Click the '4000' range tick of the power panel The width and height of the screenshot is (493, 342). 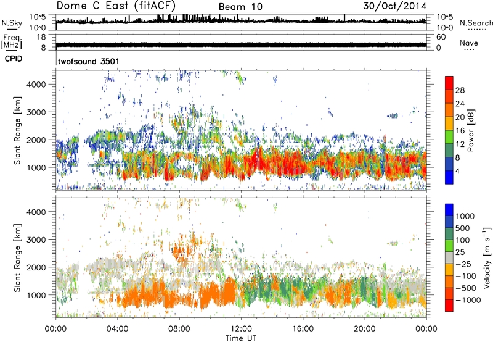pyautogui.click(x=36, y=85)
